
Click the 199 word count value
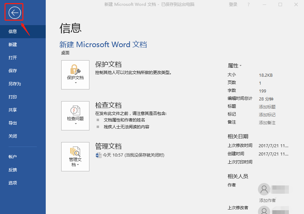(262, 91)
